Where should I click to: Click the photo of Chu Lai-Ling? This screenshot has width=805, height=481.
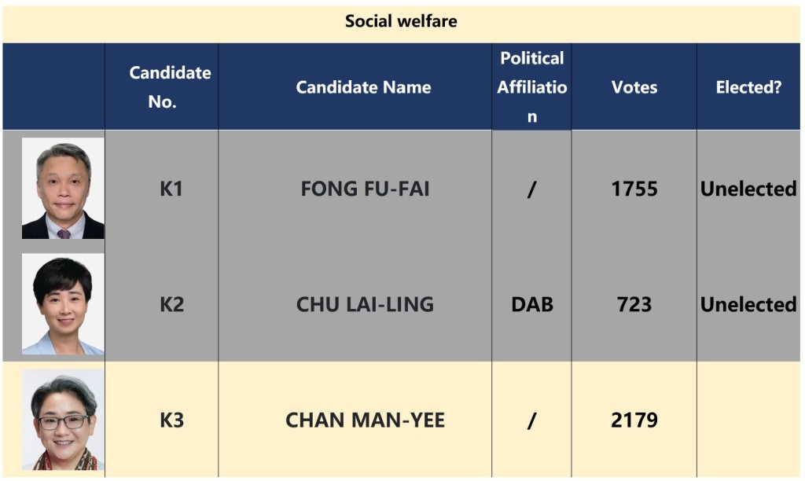[x=63, y=304]
